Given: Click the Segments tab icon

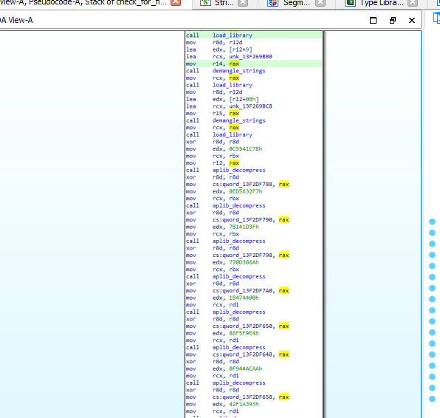Looking at the screenshot, I should pyautogui.click(x=272, y=3).
